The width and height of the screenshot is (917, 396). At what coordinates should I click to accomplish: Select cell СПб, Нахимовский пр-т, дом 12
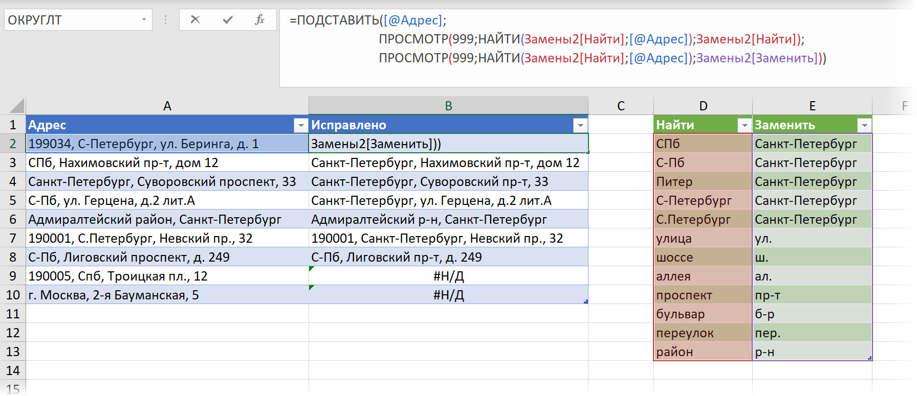tap(167, 162)
